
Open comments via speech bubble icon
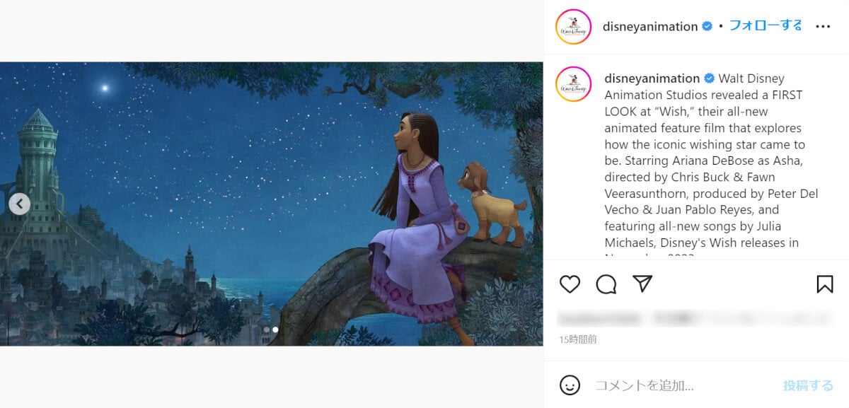606,284
